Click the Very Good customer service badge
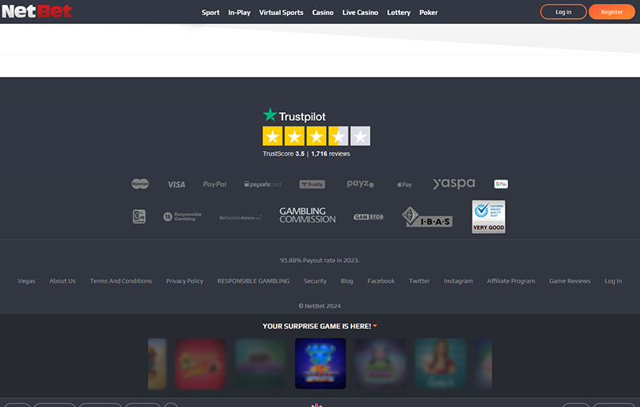The height and width of the screenshot is (407, 640). pos(489,217)
